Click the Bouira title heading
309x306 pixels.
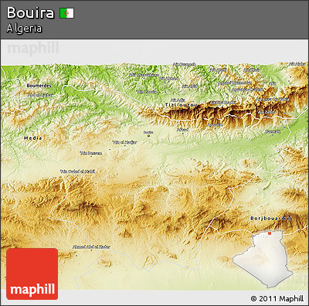point(30,13)
